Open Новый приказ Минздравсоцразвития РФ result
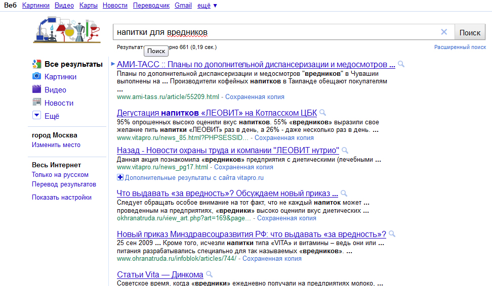Image resolution: width=492 pixels, height=286 pixels. click(252, 234)
